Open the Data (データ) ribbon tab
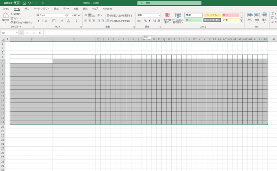The height and width of the screenshot is (171, 277). (x=66, y=8)
